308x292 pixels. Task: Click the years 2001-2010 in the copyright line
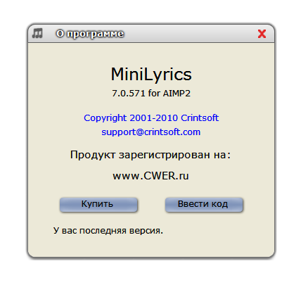click(154, 118)
